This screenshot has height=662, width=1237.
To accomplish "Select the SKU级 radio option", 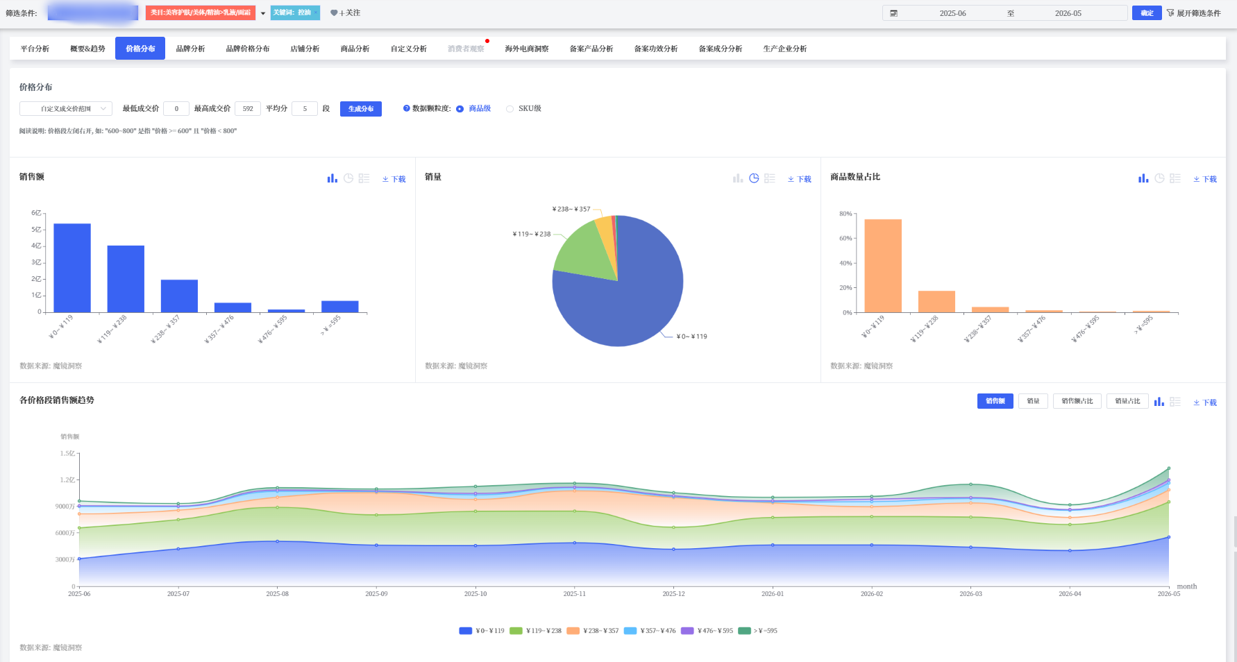I will click(510, 109).
